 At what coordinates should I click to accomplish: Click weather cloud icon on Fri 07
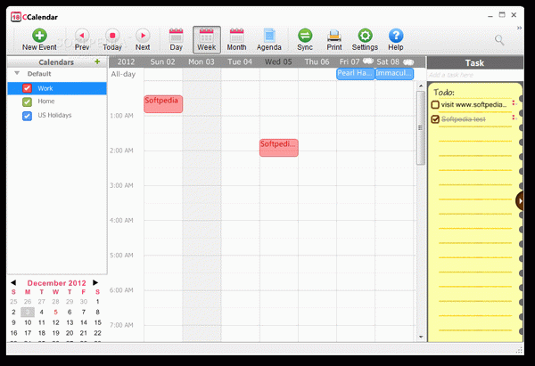(x=367, y=61)
